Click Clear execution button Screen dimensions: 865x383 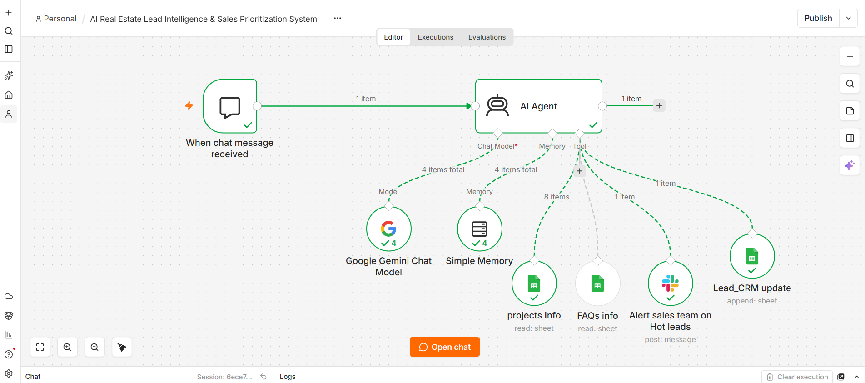pos(797,377)
